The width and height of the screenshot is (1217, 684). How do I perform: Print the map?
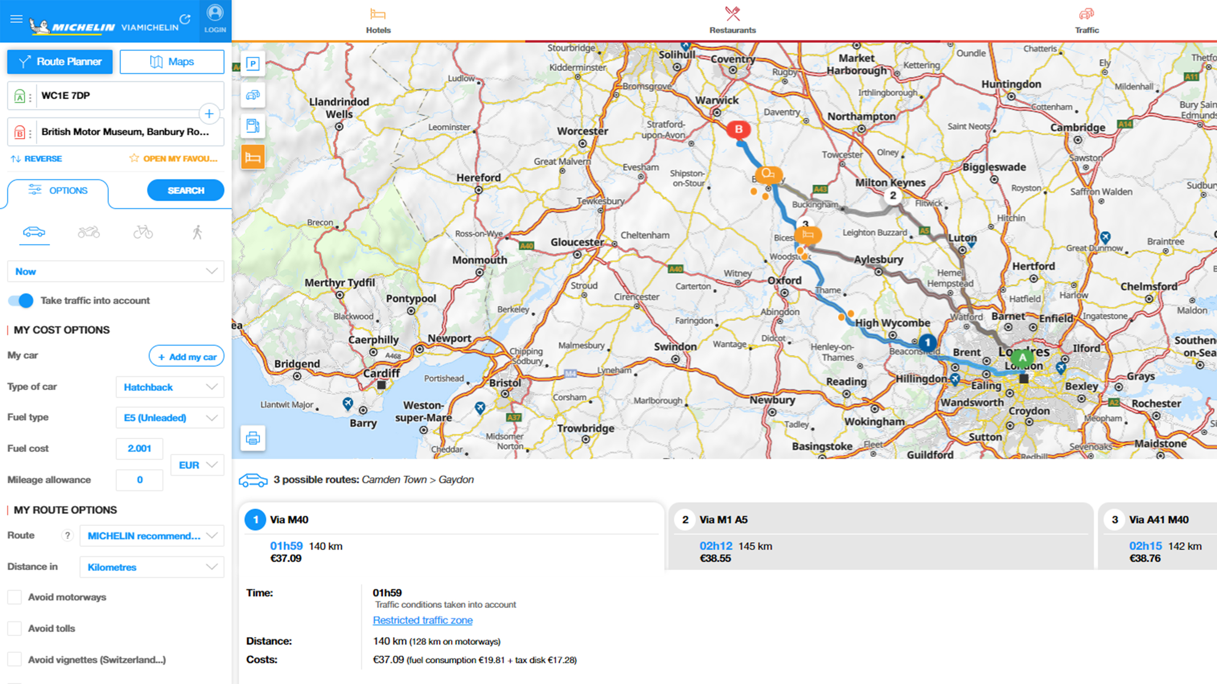point(253,438)
